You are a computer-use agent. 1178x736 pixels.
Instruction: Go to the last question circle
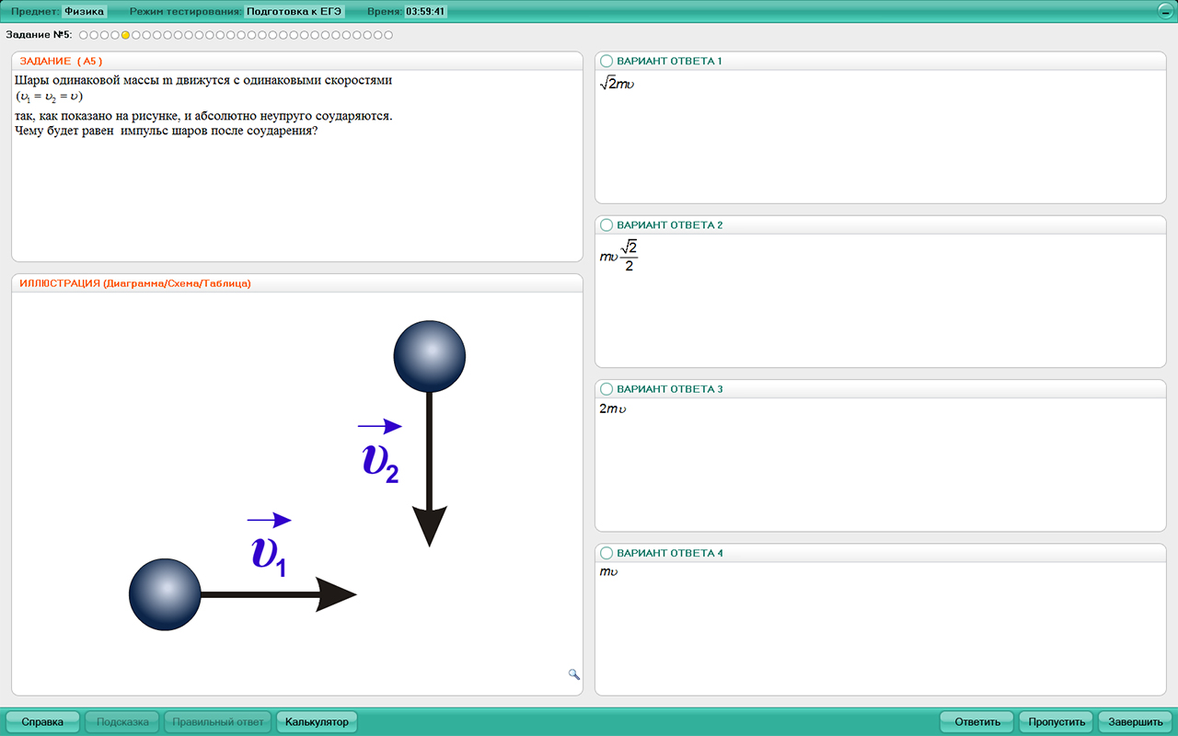tap(388, 35)
